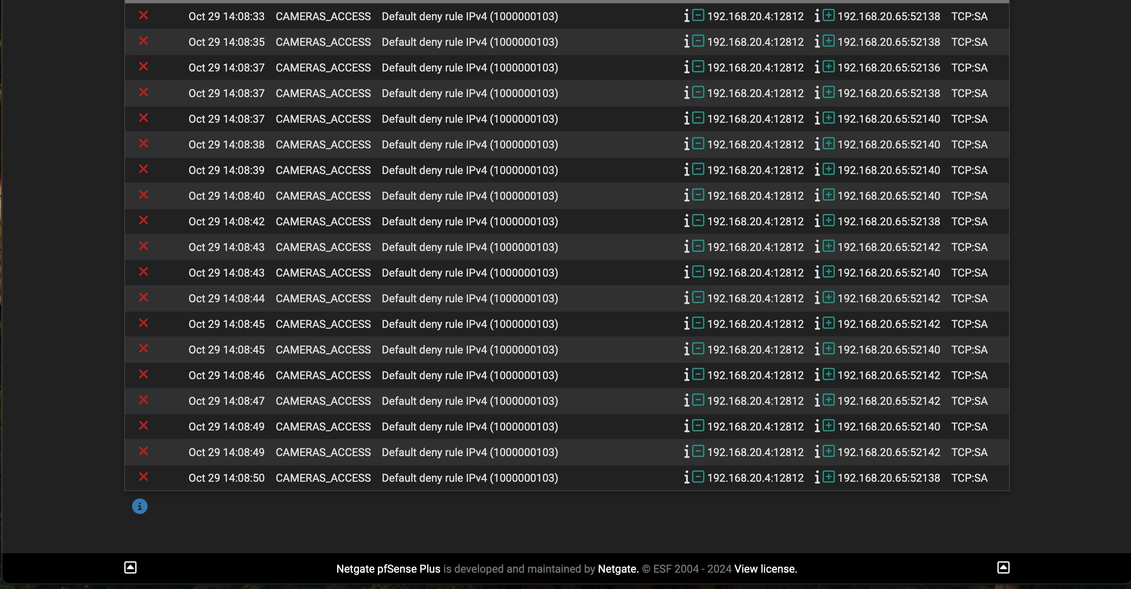
Task: Click easy rule pass plus icon, 14:08:46 row
Action: point(828,375)
